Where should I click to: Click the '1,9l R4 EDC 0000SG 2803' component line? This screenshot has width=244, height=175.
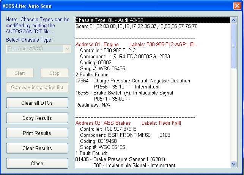[125, 57]
